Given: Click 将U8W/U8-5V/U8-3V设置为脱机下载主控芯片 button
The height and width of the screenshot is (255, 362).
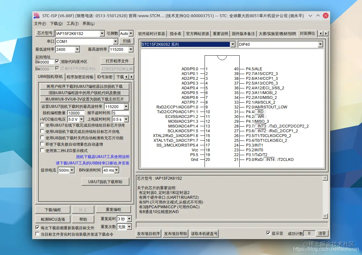Looking at the screenshot, I should 84,99.
